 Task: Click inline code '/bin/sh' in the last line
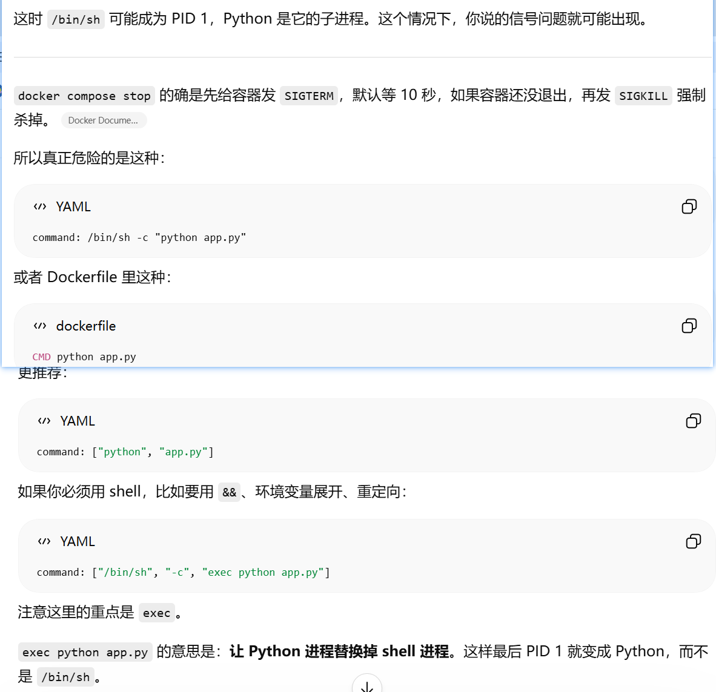click(x=66, y=677)
